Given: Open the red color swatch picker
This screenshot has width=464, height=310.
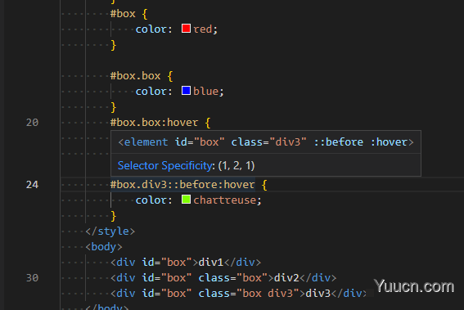Looking at the screenshot, I should click(x=186, y=29).
